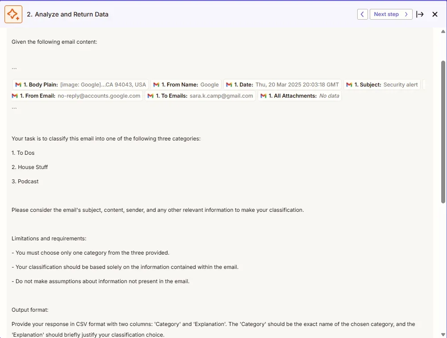The width and height of the screenshot is (447, 338).
Task: Click the Gmail icon on Date pill
Action: (x=229, y=85)
